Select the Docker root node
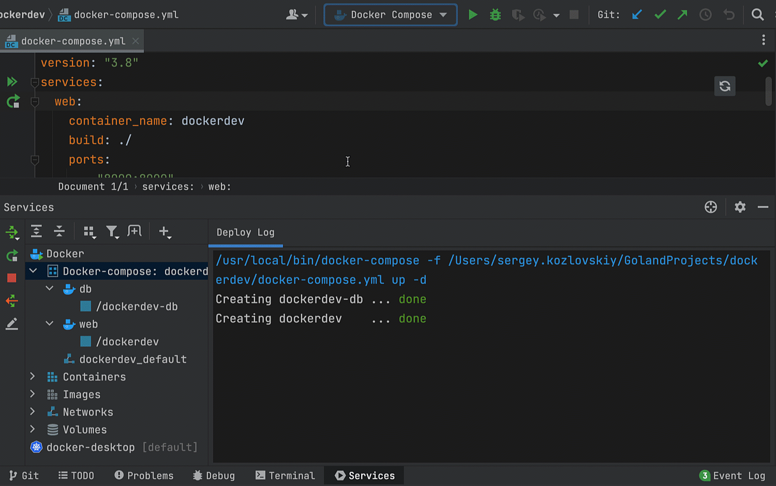Image resolution: width=776 pixels, height=486 pixels. (x=65, y=254)
